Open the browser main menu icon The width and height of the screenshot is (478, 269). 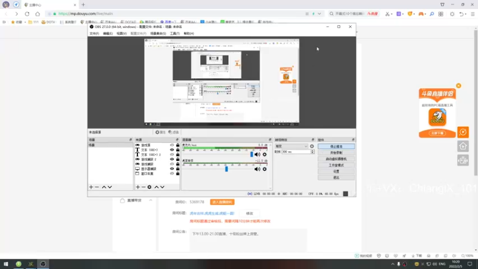click(x=473, y=14)
